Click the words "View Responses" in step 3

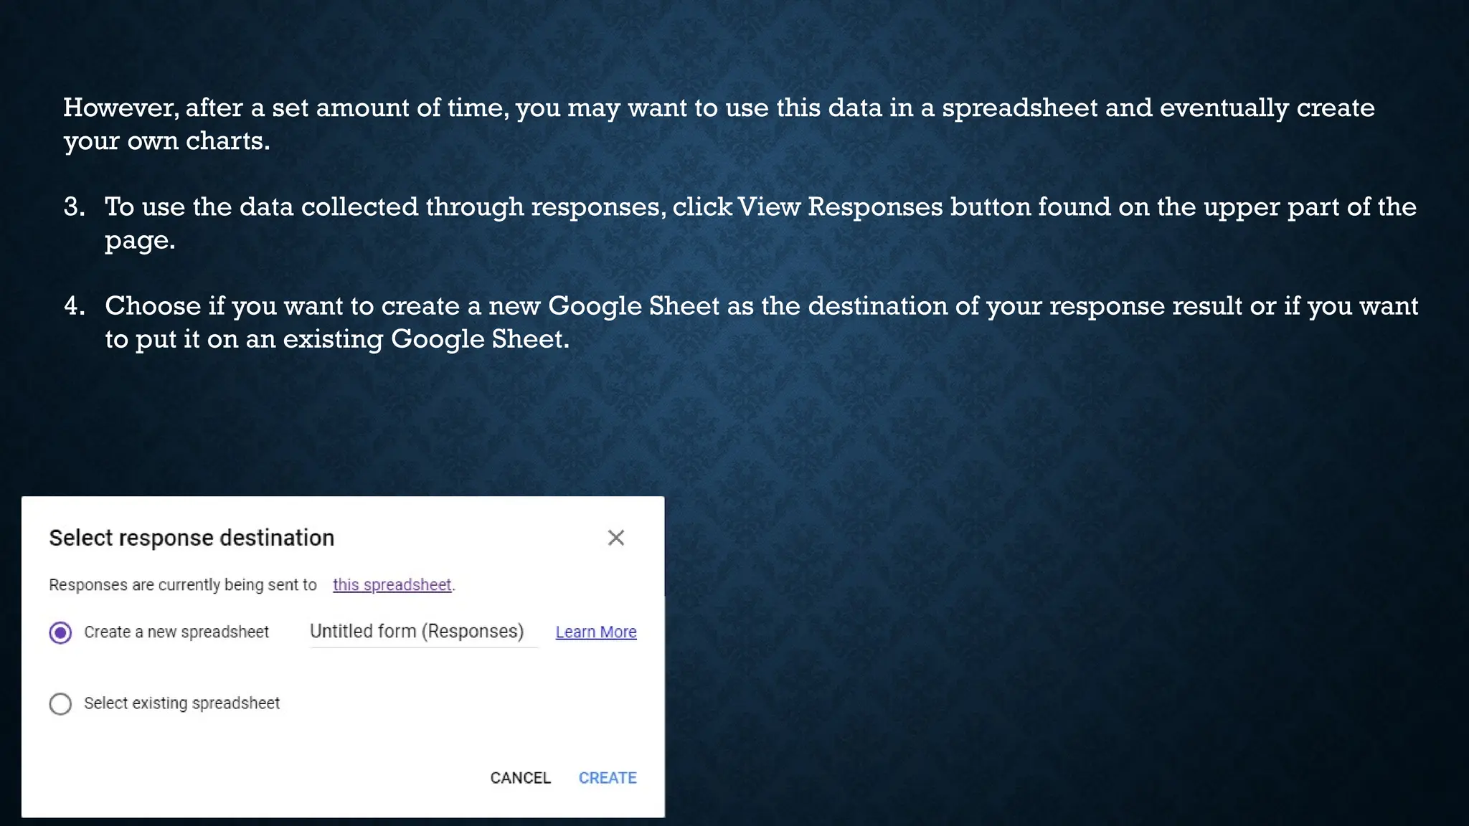[x=840, y=207]
